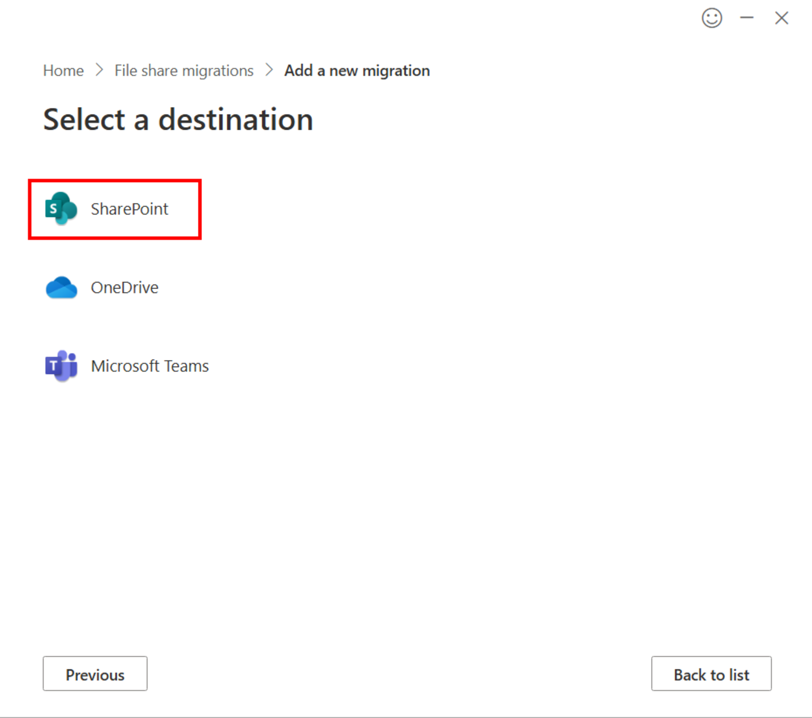Viewport: 812px width, 718px height.
Task: Minimize the migration tool window
Action: click(747, 18)
